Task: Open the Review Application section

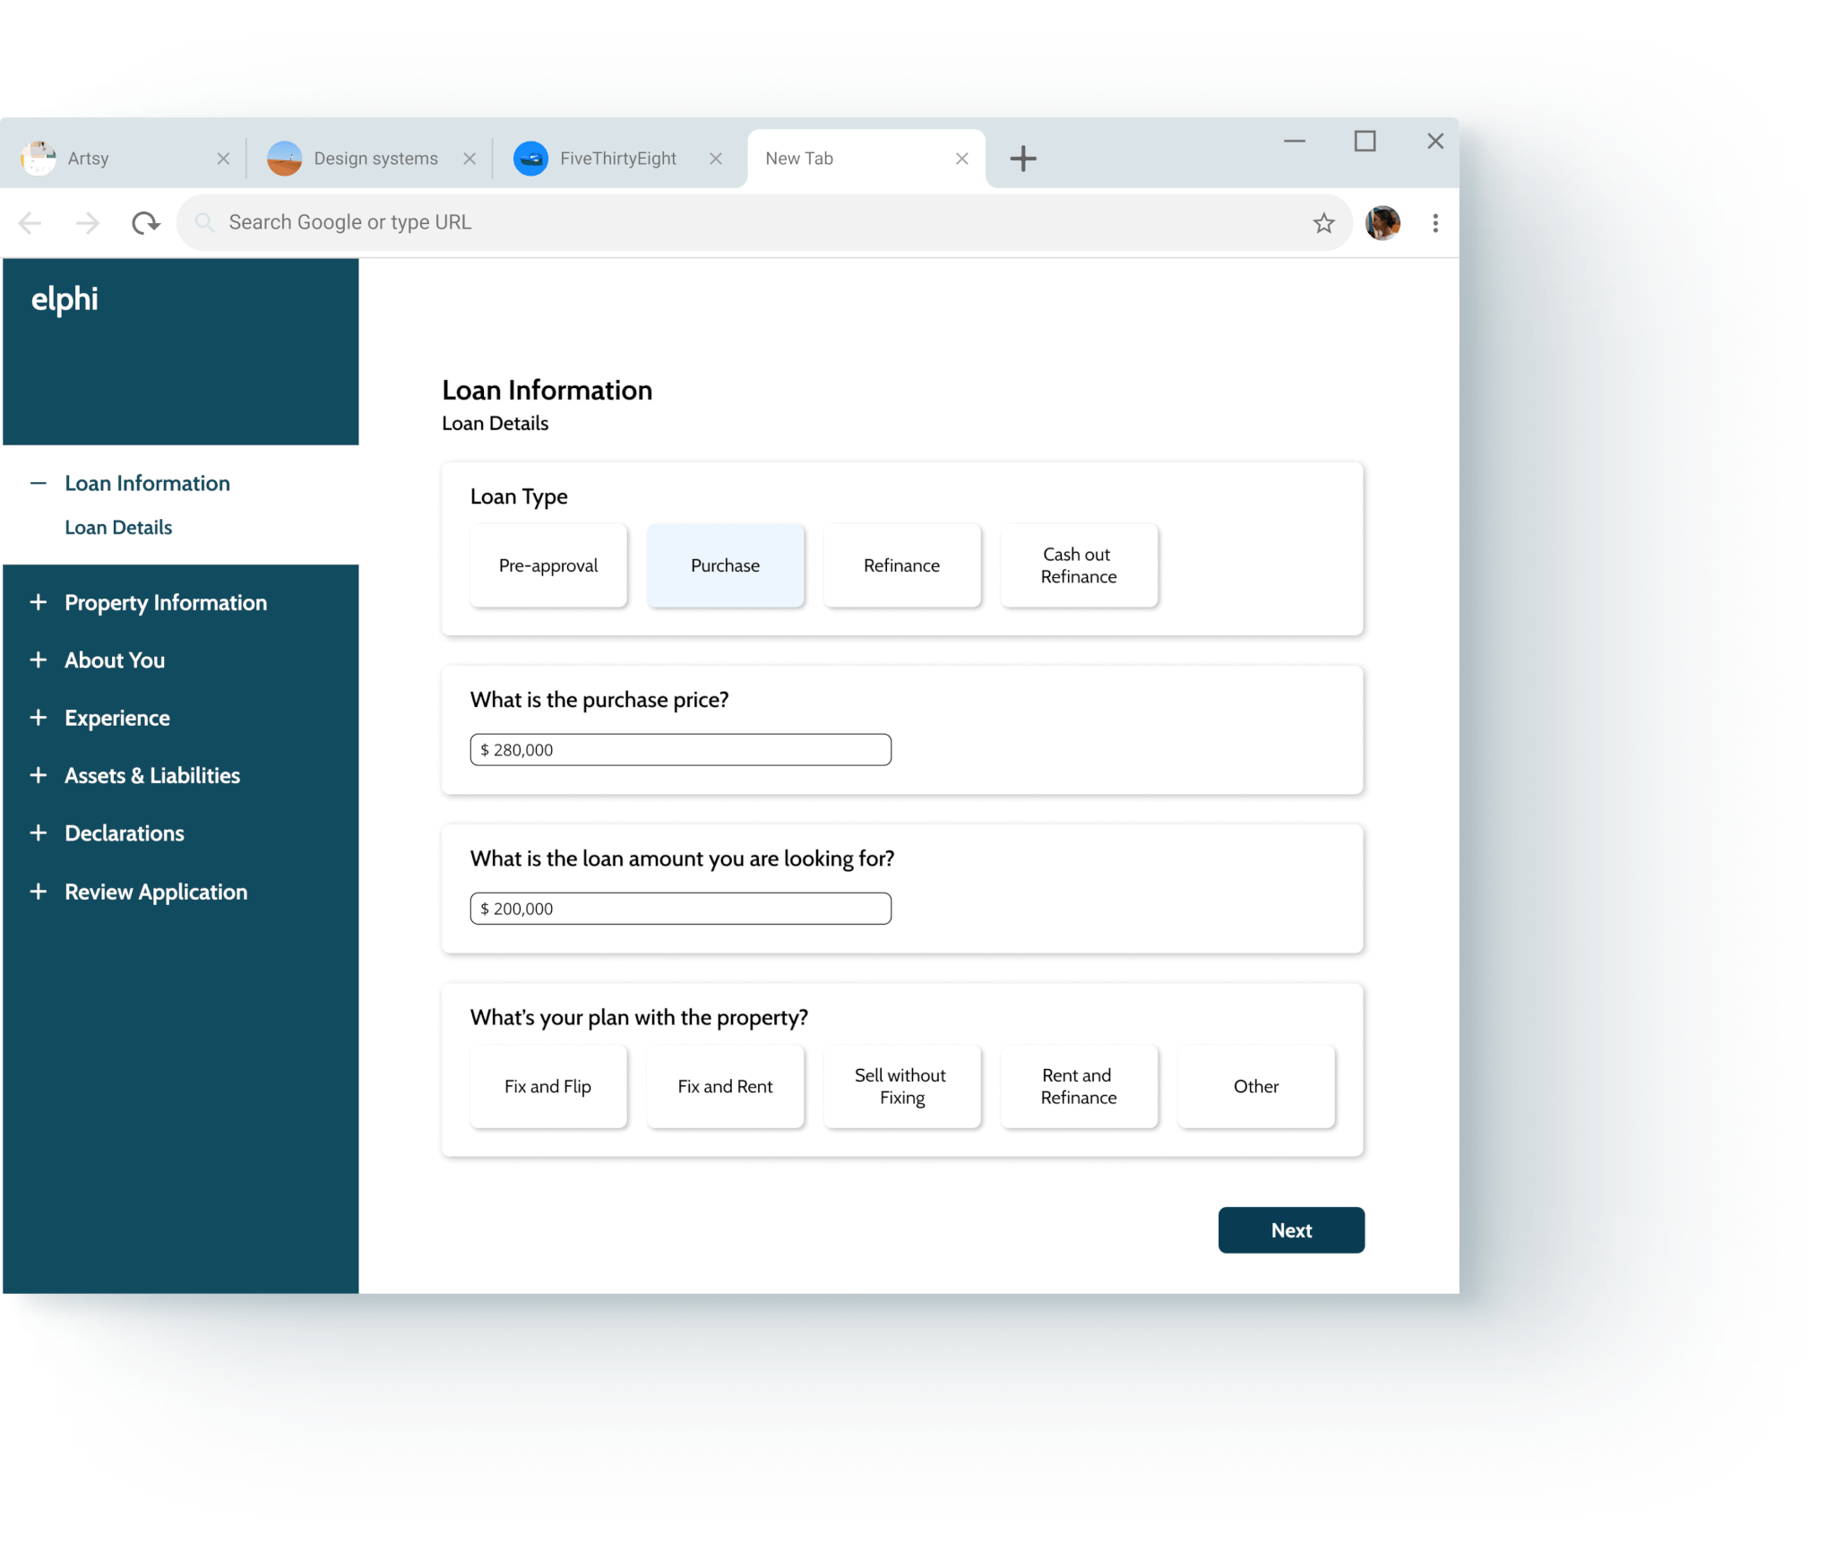Action: tap(154, 890)
